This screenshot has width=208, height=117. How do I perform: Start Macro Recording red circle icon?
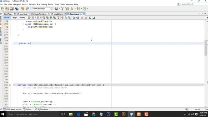coord(82,18)
